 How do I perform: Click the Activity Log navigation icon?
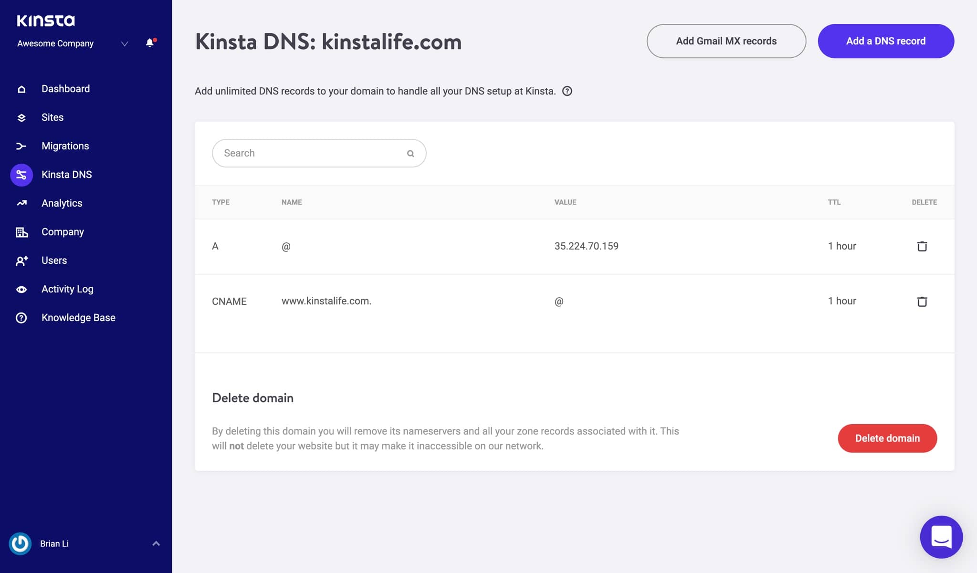click(x=20, y=289)
